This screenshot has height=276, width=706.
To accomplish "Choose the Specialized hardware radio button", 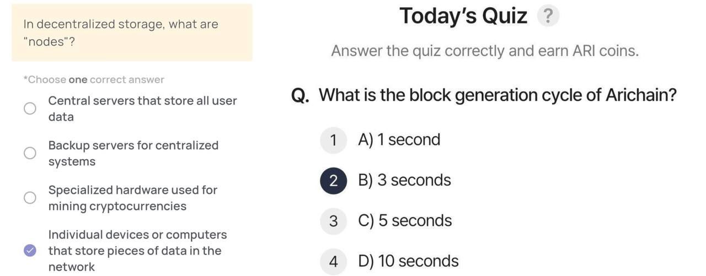I will (30, 198).
